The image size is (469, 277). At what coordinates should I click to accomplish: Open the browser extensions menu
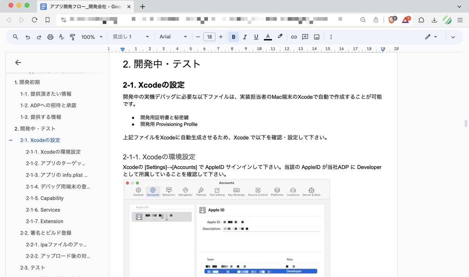(421, 20)
